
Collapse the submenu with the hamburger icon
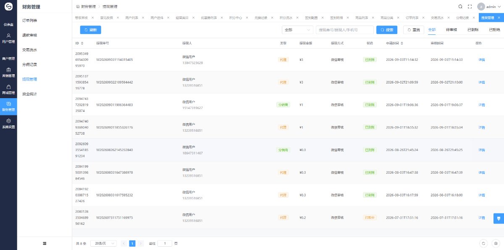tap(45, 243)
